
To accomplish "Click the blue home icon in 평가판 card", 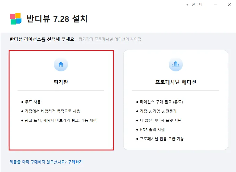I will (61, 64).
